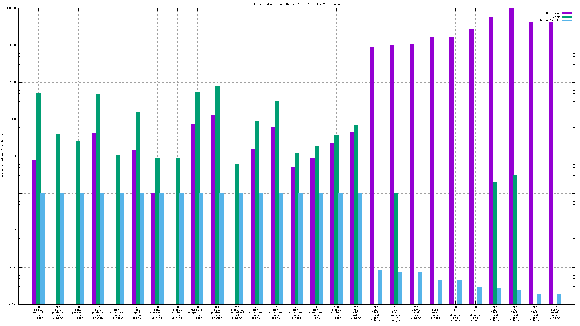Click the 'Not Spam' legend label
This screenshot has width=580, height=326.
553,13
